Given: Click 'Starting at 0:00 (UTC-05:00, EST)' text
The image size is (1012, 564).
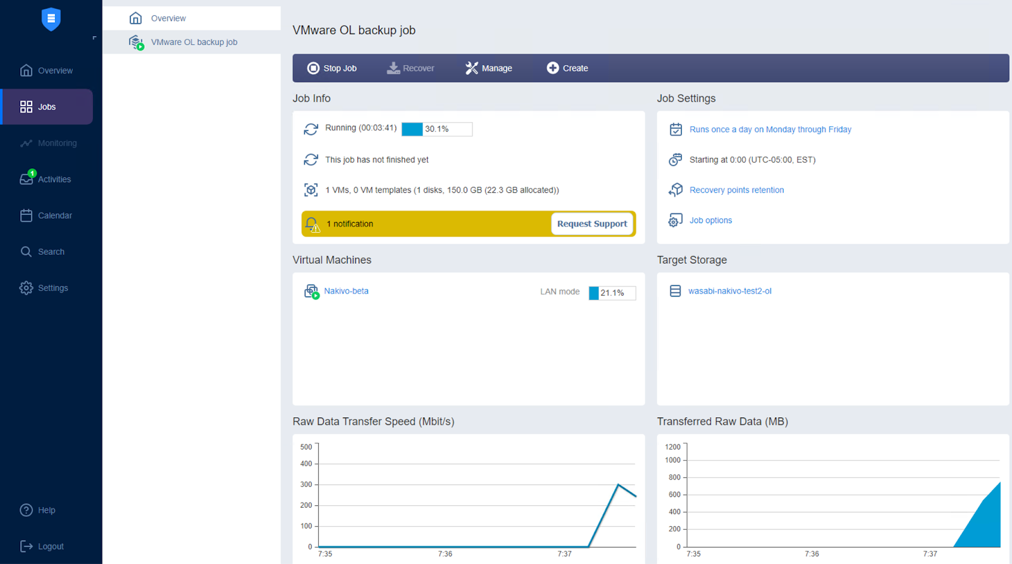Looking at the screenshot, I should pyautogui.click(x=753, y=160).
